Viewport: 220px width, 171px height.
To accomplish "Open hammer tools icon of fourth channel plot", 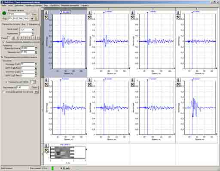I will (x=178, y=18).
